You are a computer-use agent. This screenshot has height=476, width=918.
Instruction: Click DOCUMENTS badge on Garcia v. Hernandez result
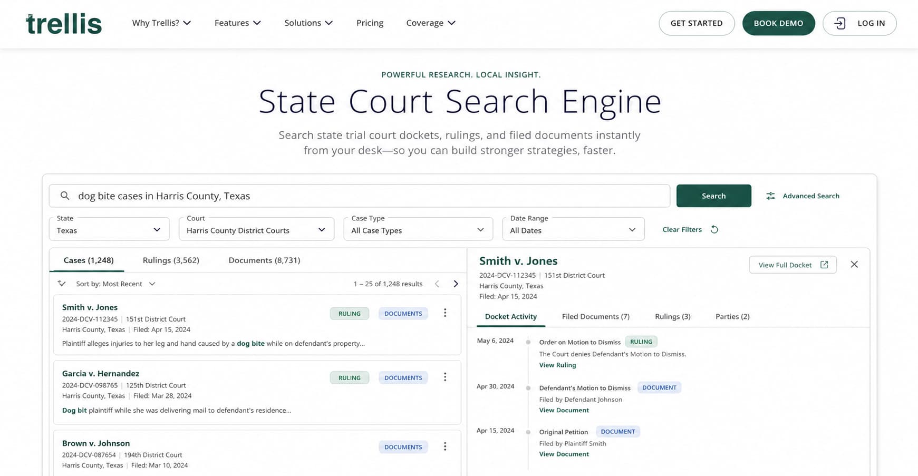403,377
